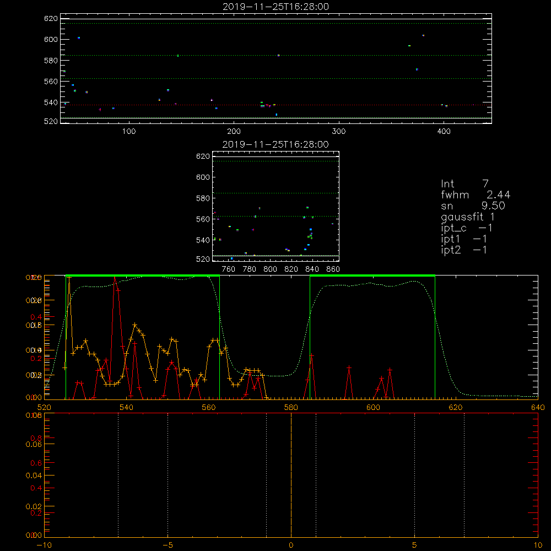The width and height of the screenshot is (551, 551).
Task: Click x-axis label 100 on top plot
Action: tap(129, 132)
